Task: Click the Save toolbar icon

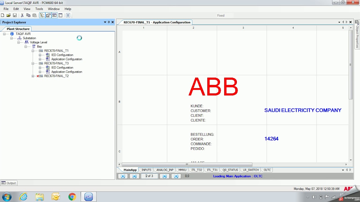Action: click(x=15, y=15)
